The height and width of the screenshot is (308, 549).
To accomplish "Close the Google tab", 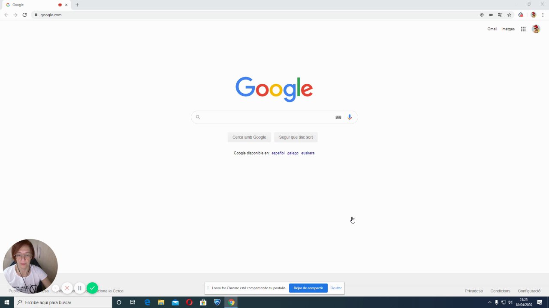I will [66, 5].
